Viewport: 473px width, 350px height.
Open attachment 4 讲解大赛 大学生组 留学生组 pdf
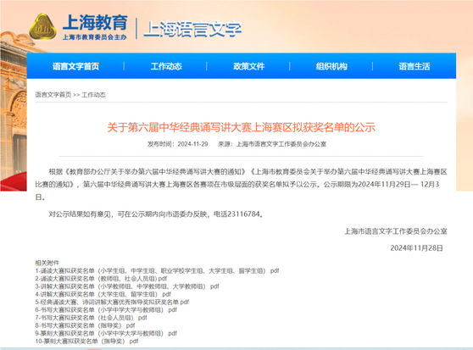pyautogui.click(x=103, y=294)
